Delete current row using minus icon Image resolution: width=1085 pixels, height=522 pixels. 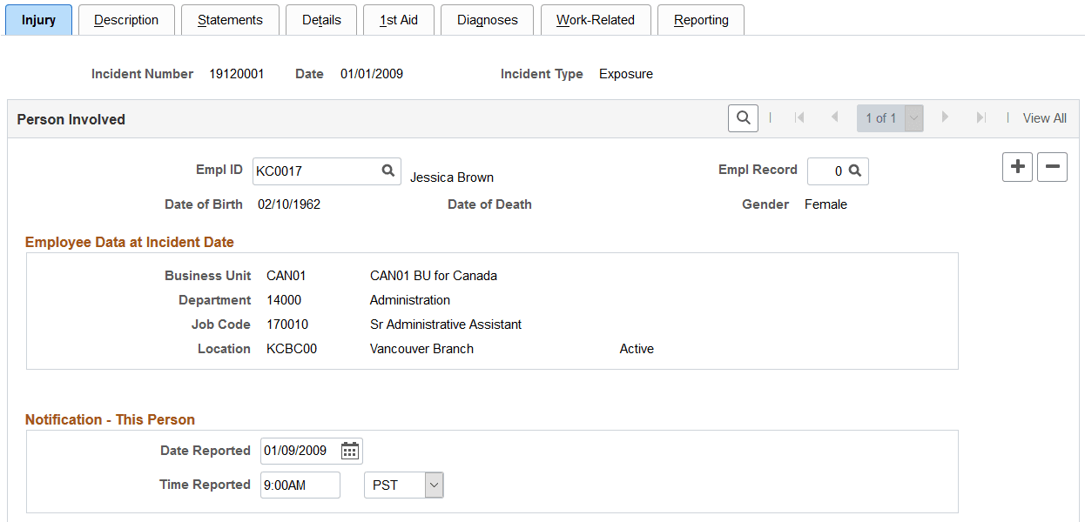[x=1052, y=167]
